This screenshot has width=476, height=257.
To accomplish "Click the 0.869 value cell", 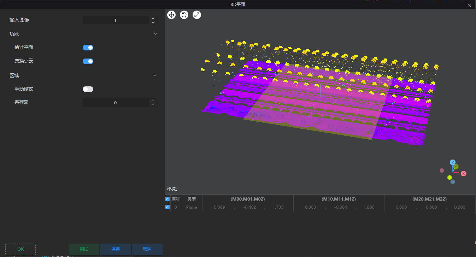I will tap(219, 207).
